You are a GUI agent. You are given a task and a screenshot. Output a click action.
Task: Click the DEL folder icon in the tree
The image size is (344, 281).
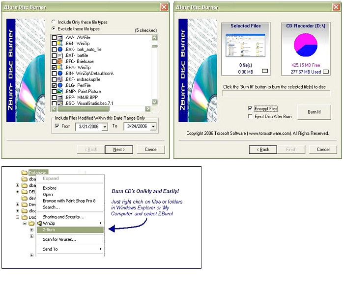(x=25, y=192)
